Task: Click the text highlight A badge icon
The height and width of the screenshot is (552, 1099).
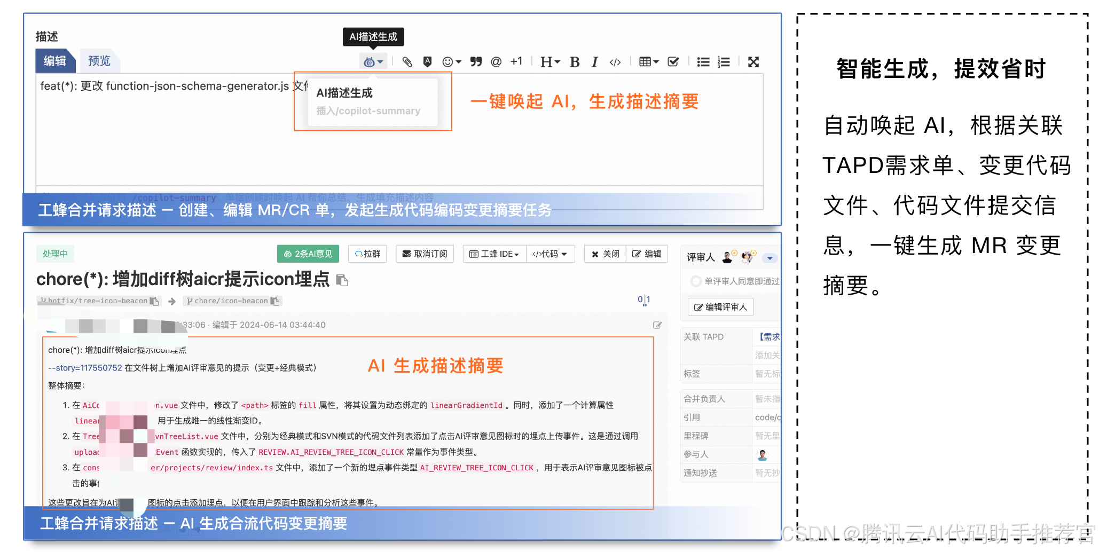Action: 427,62
